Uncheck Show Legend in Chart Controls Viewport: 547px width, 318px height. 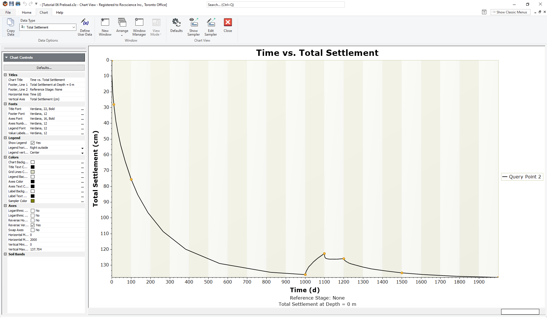[x=33, y=143]
